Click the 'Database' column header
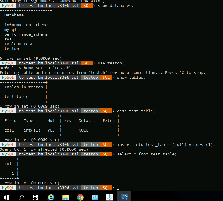 [x=14, y=15]
